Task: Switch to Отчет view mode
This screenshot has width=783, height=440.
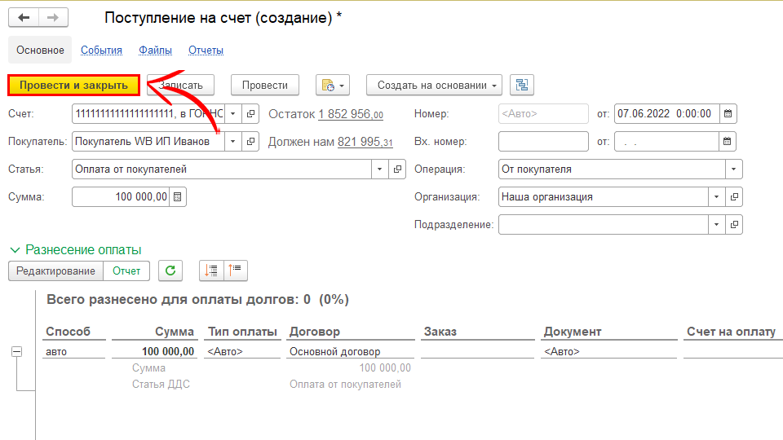Action: [x=126, y=271]
